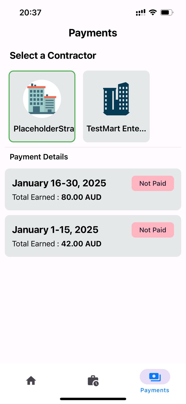The image size is (186, 404).
Task: Click the TestMart dark blue building icon
Action: [116, 99]
